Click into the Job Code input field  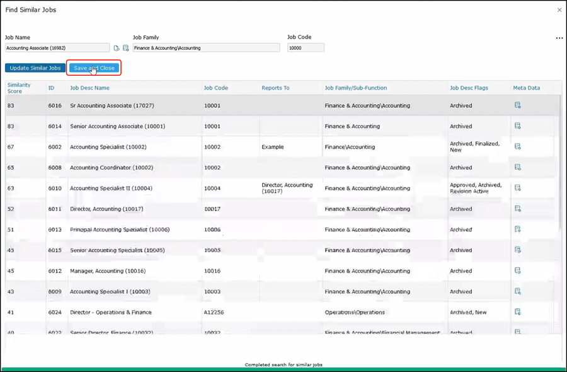pyautogui.click(x=306, y=48)
